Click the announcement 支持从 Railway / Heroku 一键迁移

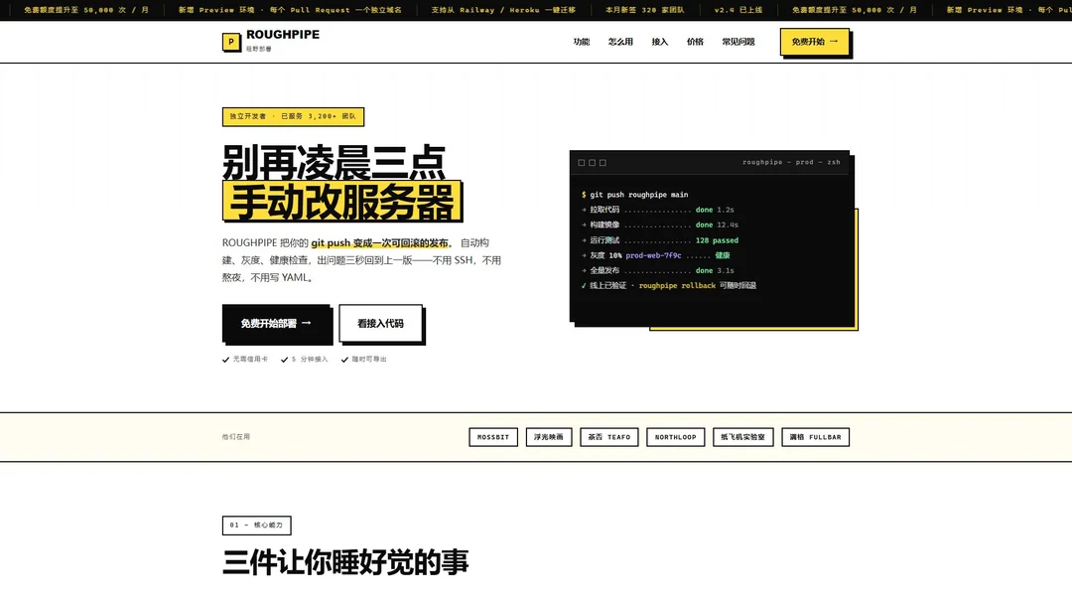pyautogui.click(x=503, y=10)
